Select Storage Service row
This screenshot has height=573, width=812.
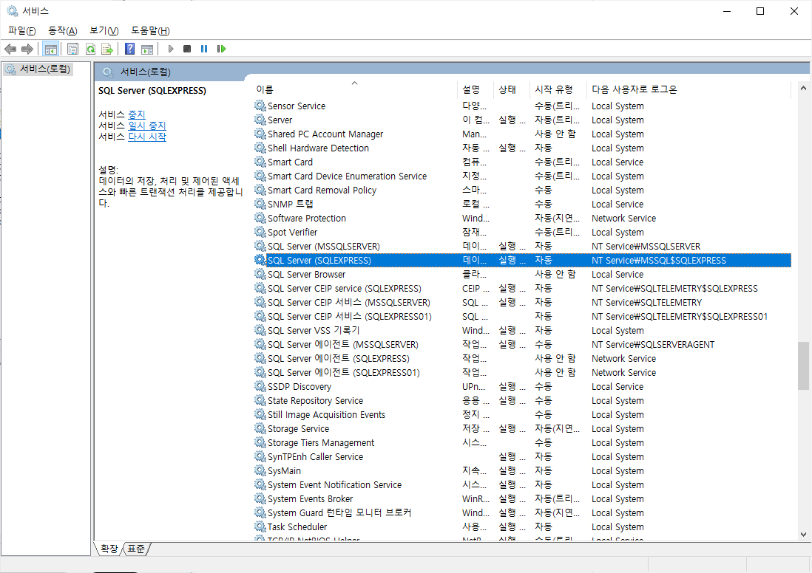click(523, 428)
